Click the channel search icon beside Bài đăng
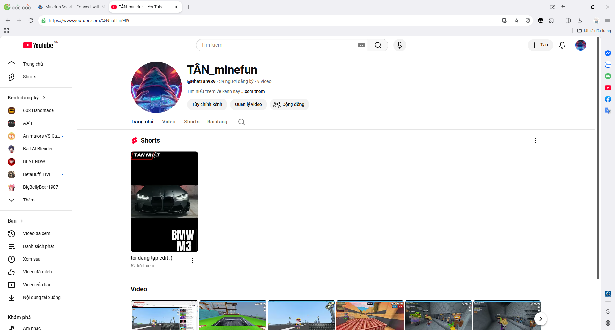The height and width of the screenshot is (330, 615). (x=242, y=122)
